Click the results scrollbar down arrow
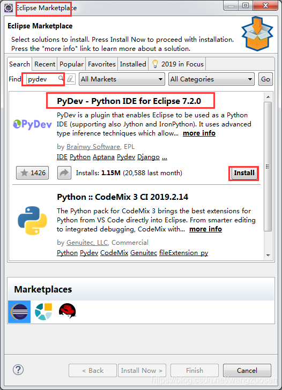Image resolution: width=282 pixels, height=390 pixels. click(x=268, y=255)
